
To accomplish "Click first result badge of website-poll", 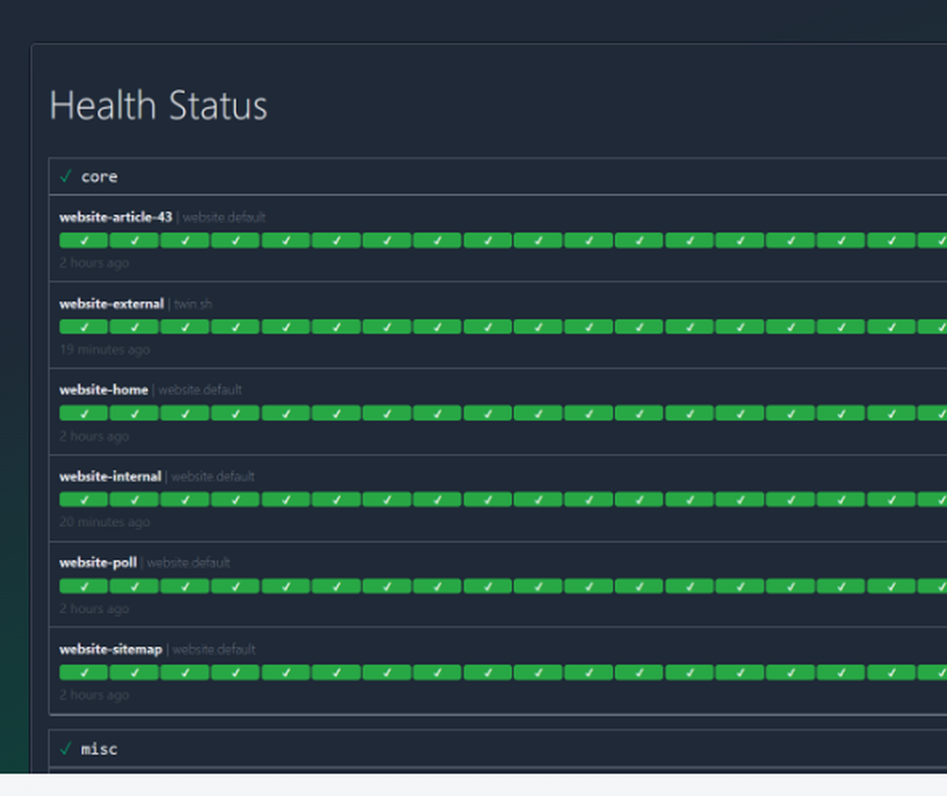I will coord(84,586).
